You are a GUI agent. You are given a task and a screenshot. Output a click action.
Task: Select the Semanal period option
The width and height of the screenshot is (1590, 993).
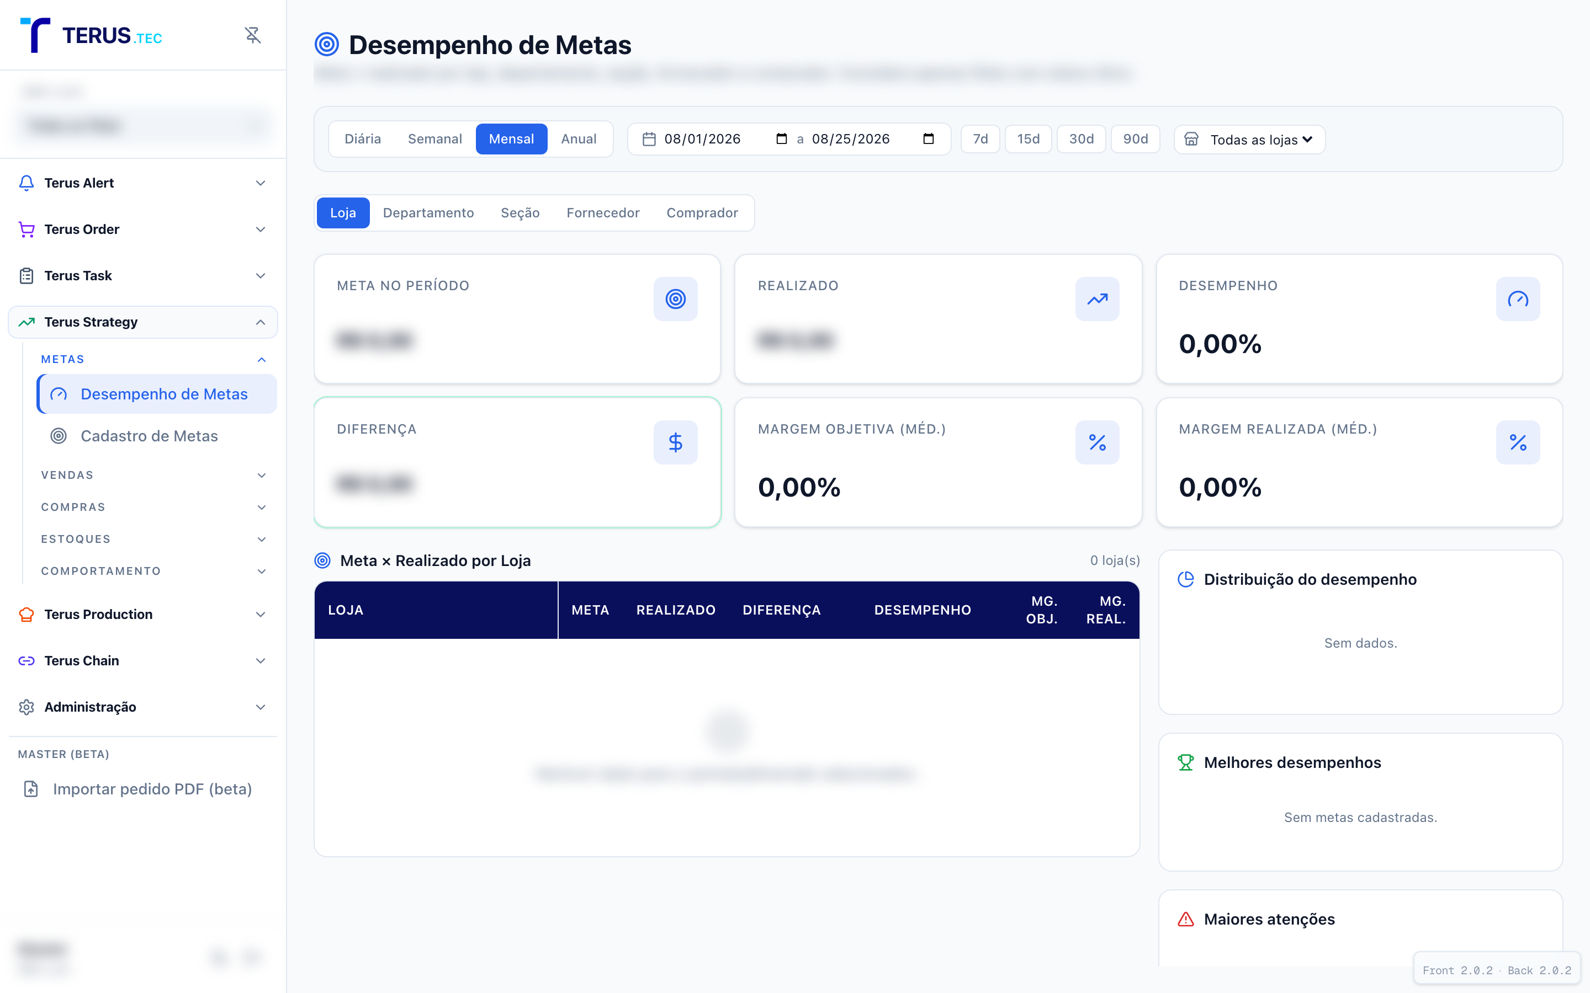pyautogui.click(x=435, y=139)
